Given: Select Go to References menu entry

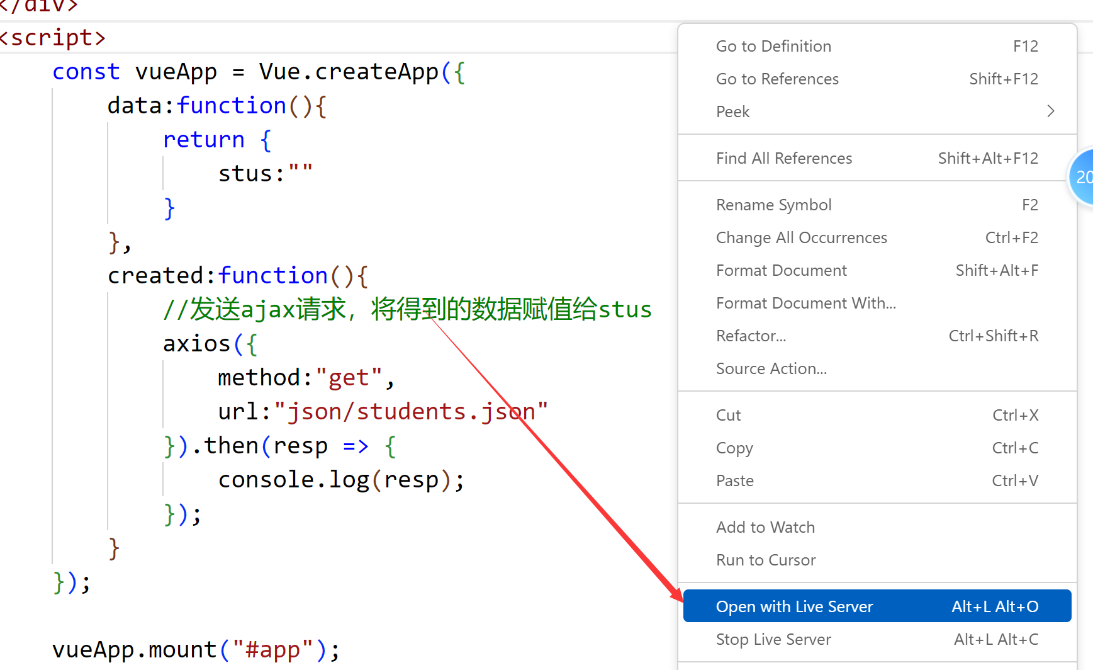Looking at the screenshot, I should pos(877,79).
